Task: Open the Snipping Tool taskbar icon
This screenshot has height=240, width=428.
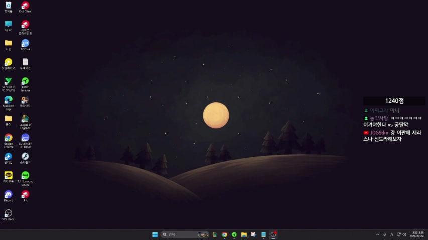Action: point(253,234)
